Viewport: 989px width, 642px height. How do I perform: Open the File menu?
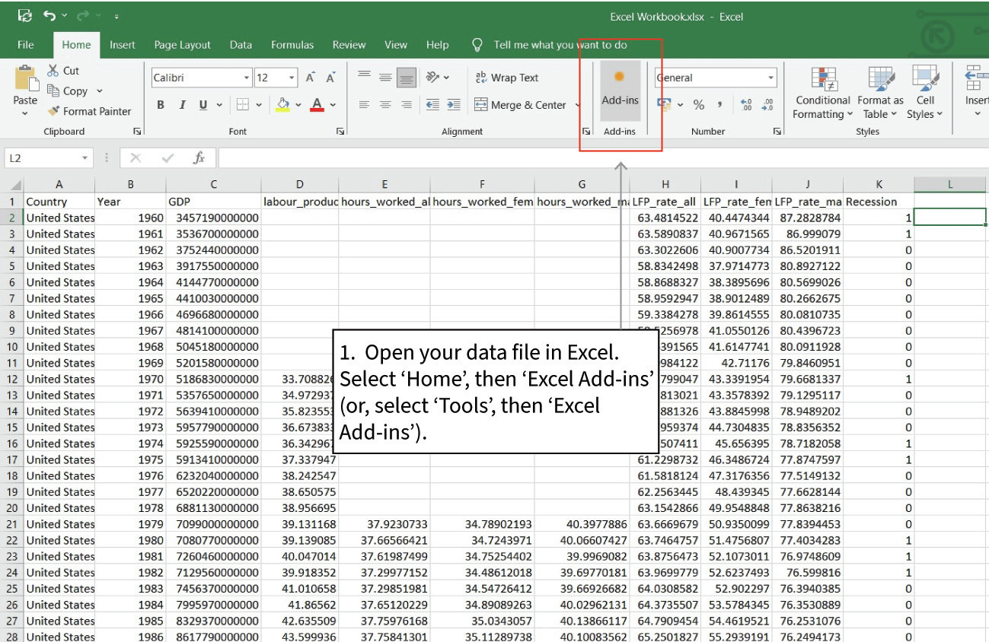coord(25,44)
